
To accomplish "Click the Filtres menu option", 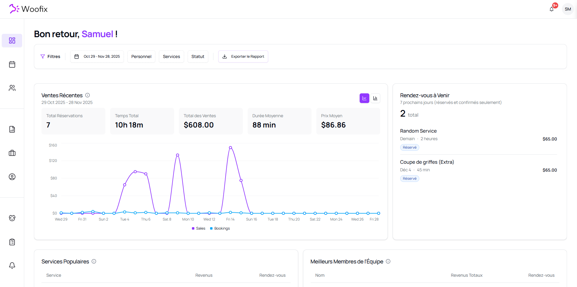I will [x=51, y=56].
